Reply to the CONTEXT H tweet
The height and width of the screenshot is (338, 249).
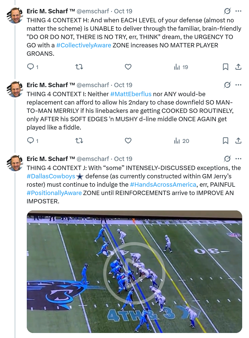coord(31,67)
